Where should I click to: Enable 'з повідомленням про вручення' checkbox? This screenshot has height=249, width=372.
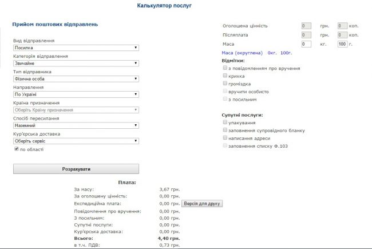(x=225, y=68)
